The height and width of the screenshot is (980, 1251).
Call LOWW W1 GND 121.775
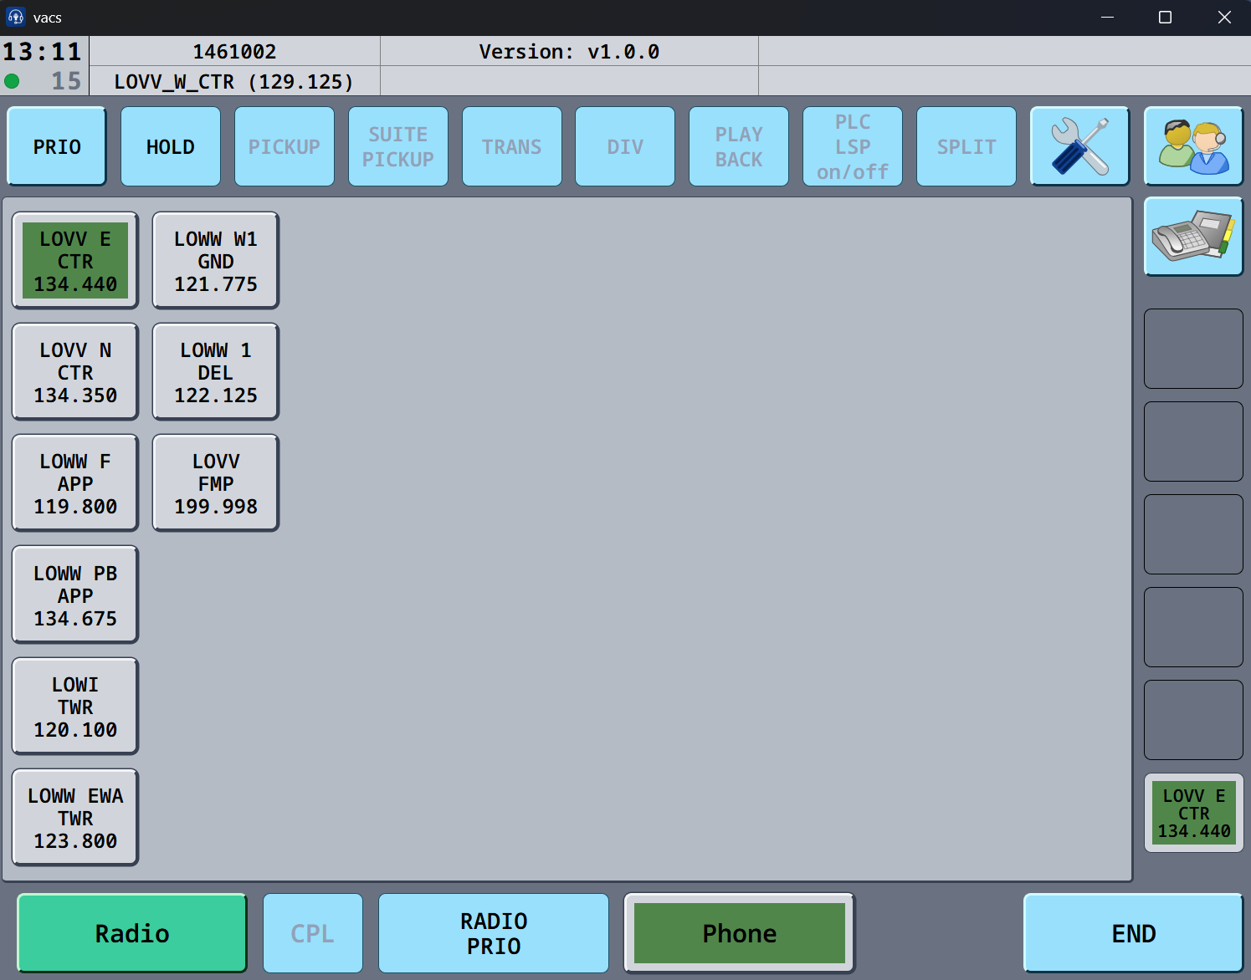coord(215,261)
